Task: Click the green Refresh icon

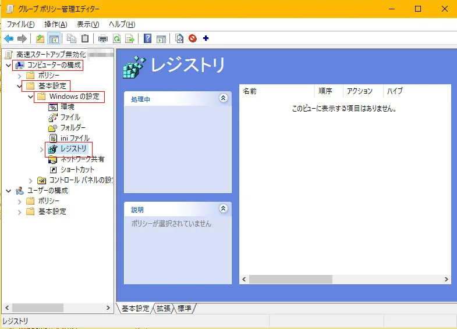Action: click(x=116, y=39)
